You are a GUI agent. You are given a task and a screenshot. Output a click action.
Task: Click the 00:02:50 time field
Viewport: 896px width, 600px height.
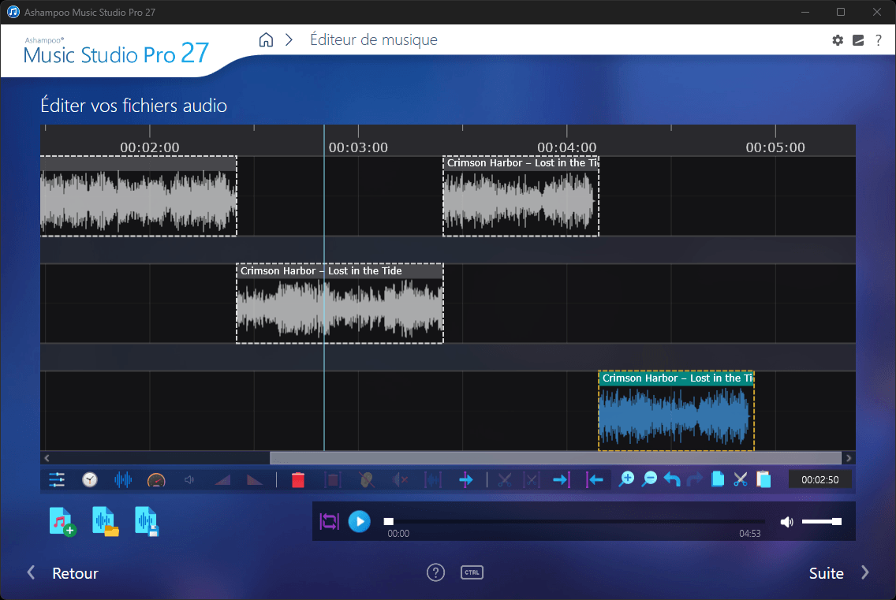(819, 479)
